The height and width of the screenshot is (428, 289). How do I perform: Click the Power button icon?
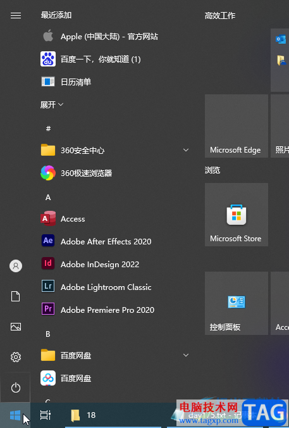[x=16, y=387]
